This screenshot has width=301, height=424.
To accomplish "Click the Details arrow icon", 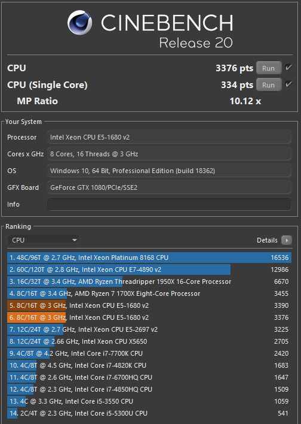I will [x=287, y=240].
